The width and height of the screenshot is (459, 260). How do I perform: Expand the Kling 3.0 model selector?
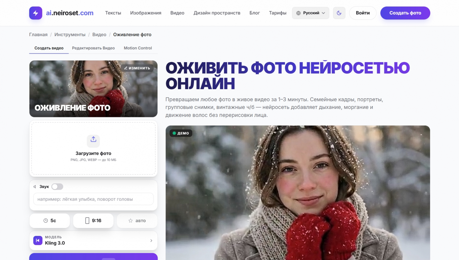point(94,241)
